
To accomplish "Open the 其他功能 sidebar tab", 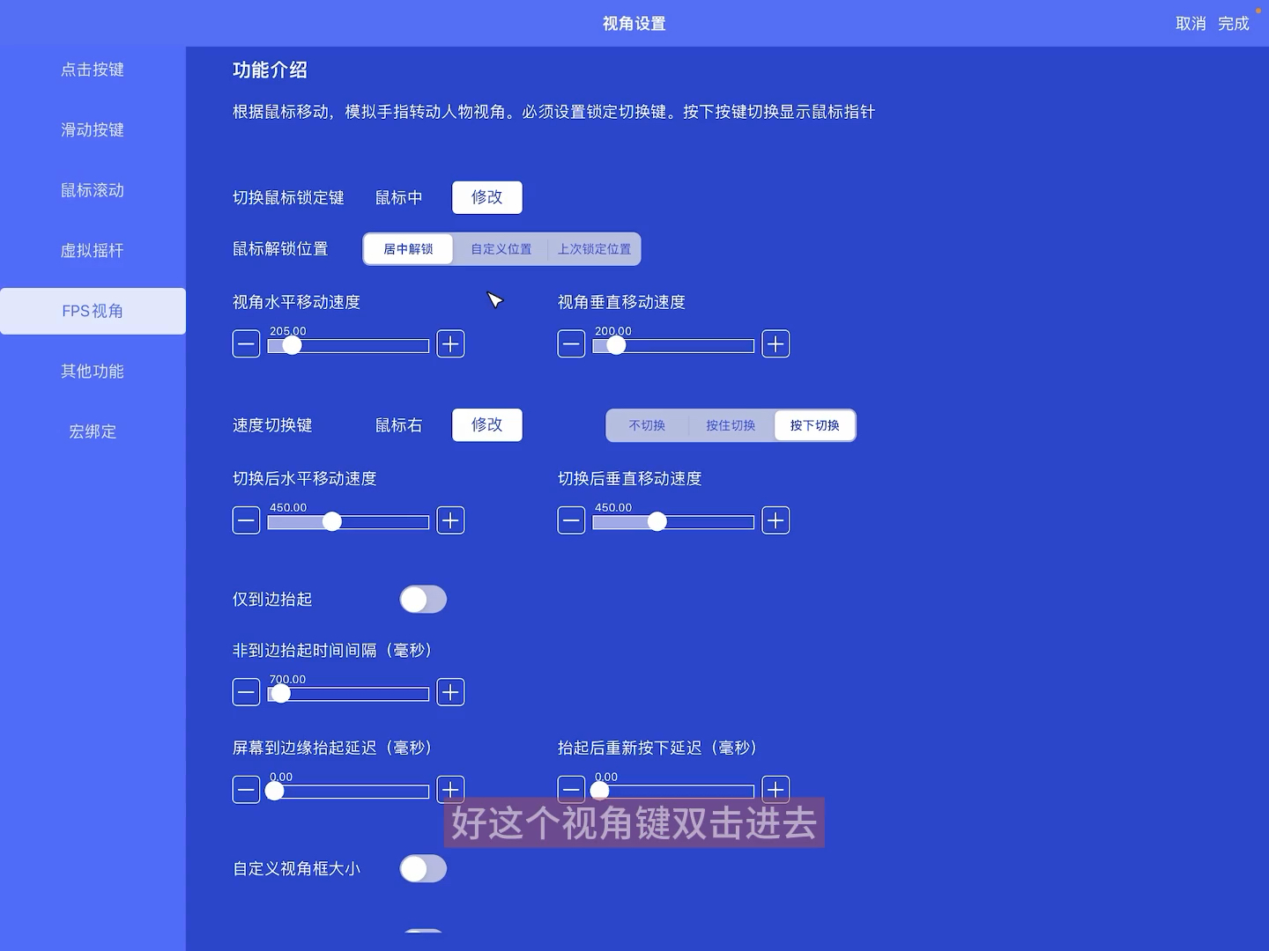I will point(93,372).
